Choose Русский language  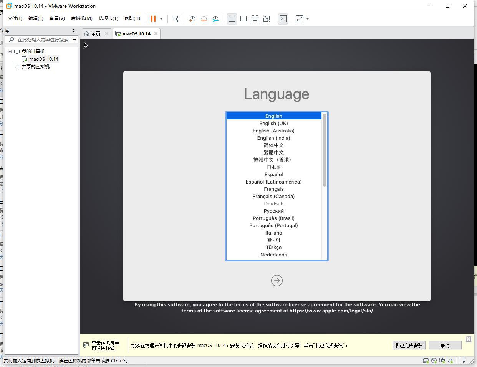pyautogui.click(x=274, y=211)
